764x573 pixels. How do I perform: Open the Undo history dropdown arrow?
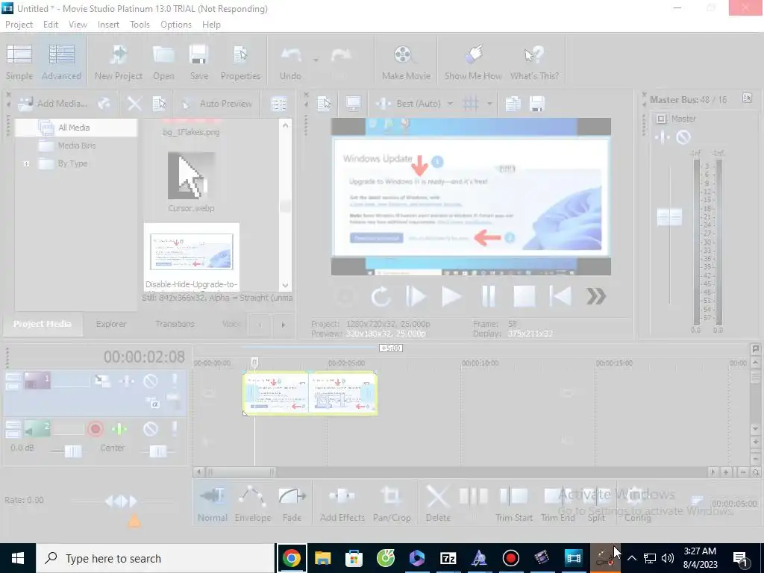tap(316, 60)
